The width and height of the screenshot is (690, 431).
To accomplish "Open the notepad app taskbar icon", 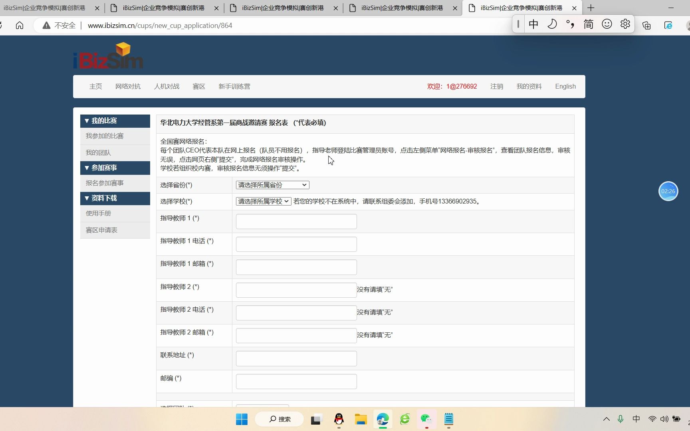I will 449,419.
